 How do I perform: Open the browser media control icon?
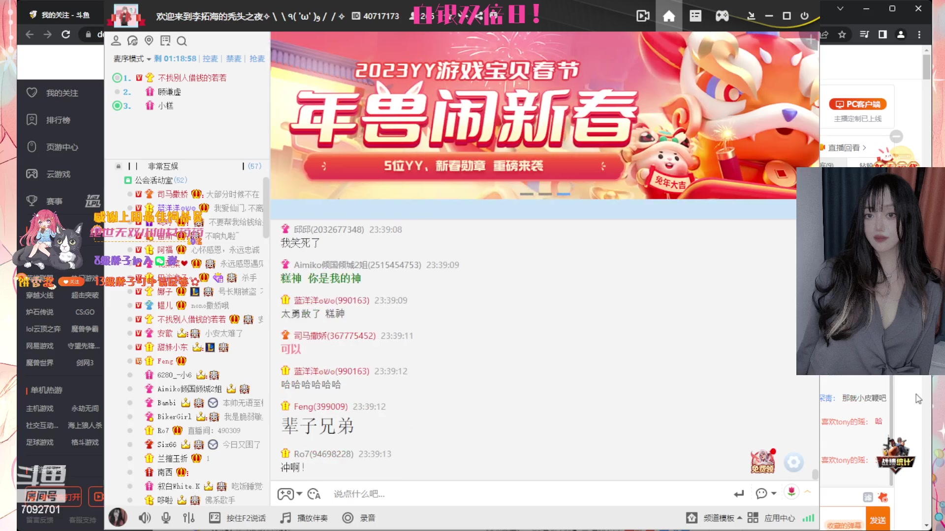[x=864, y=34]
